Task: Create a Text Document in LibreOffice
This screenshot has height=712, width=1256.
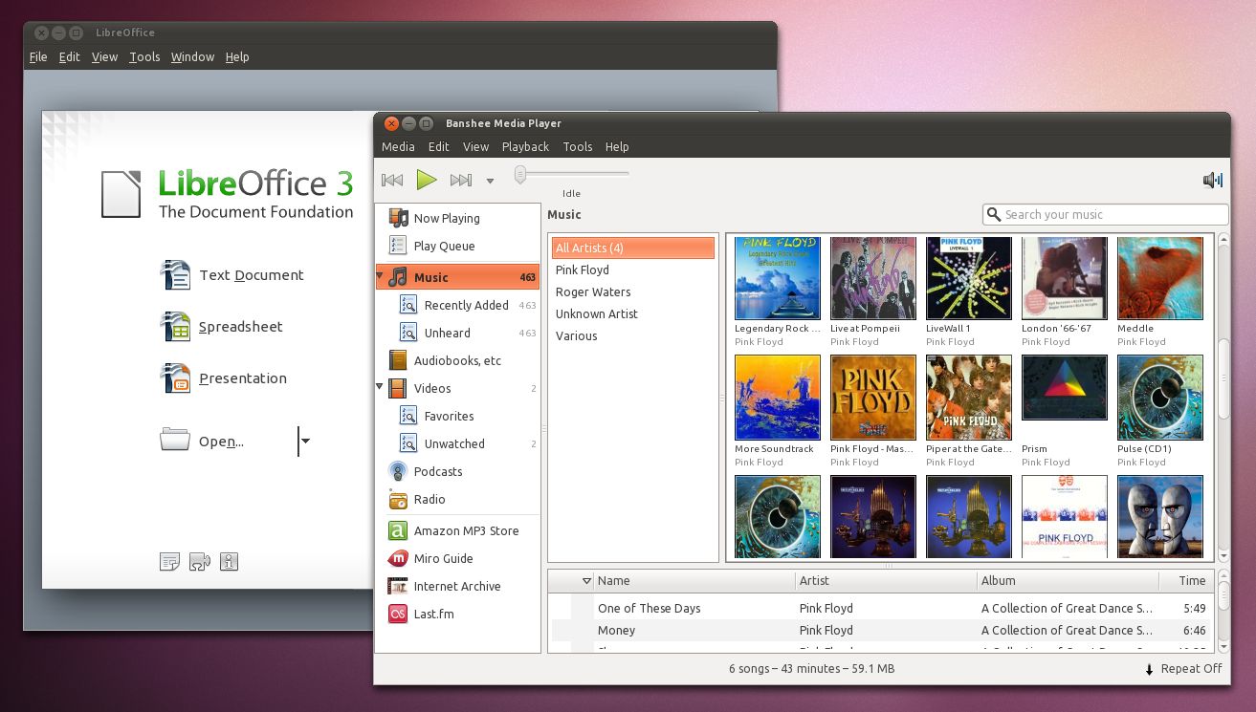Action: pos(231,275)
